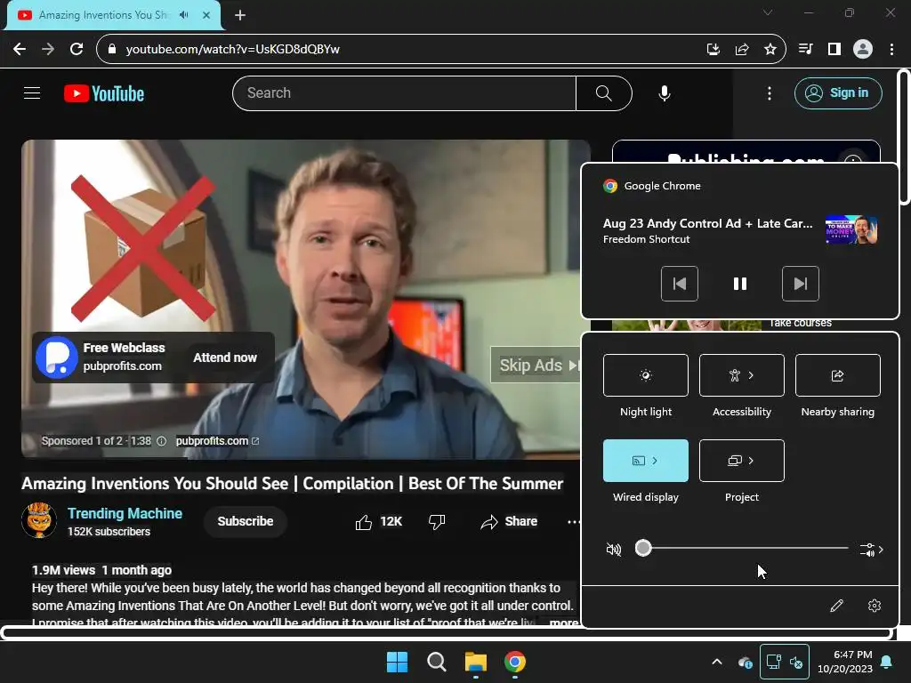Screen dimensions: 911x683
Task: Go back using browser back arrow
Action: tap(20, 50)
